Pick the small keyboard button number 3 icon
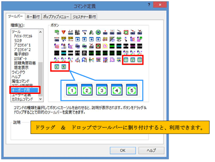Image resolution: width=215 pixels, height=162 pixels. [140, 60]
